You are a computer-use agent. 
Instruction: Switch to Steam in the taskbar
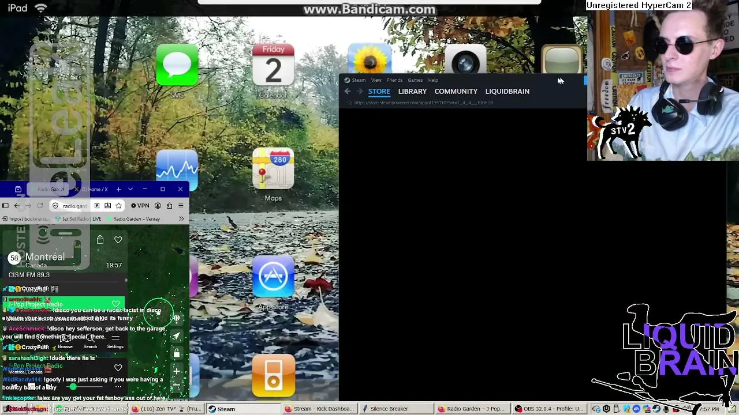[243, 409]
